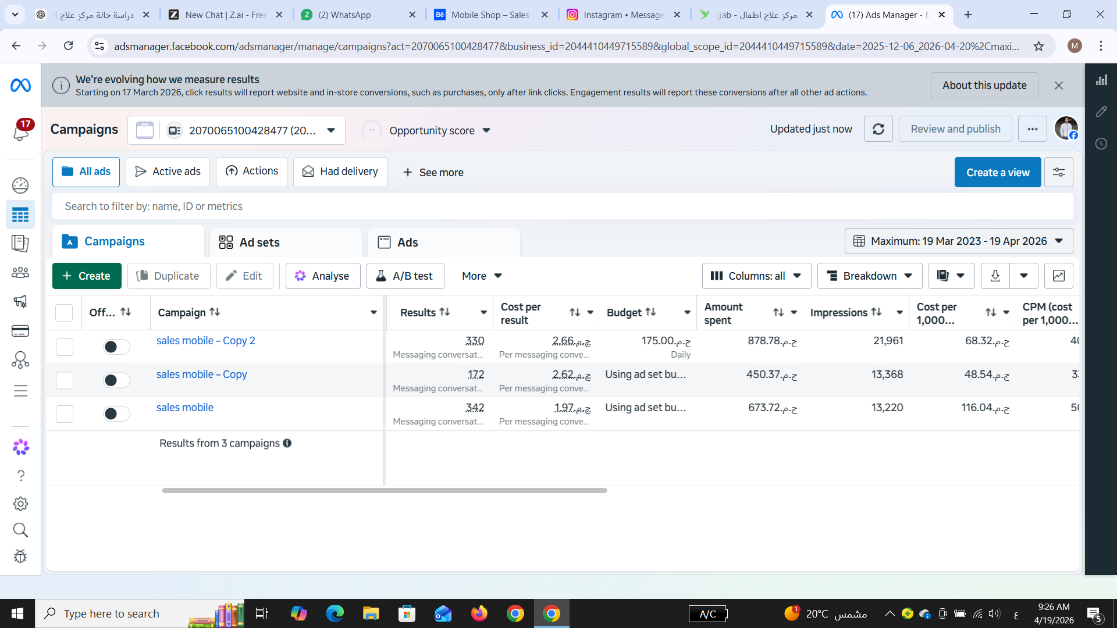
Task: Open the notifications bell icon
Action: coord(21,132)
